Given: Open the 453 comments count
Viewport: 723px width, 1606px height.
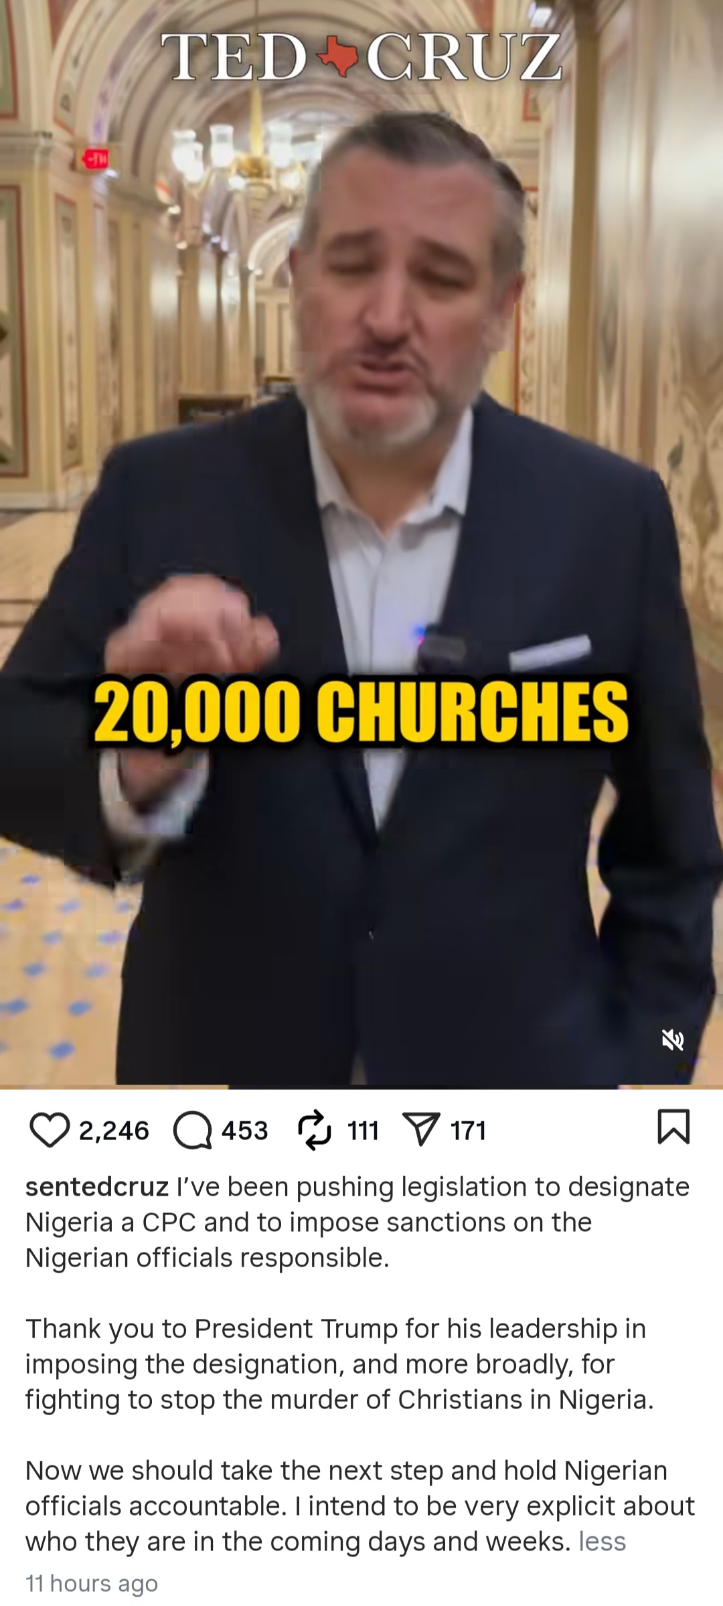Looking at the screenshot, I should point(245,1131).
